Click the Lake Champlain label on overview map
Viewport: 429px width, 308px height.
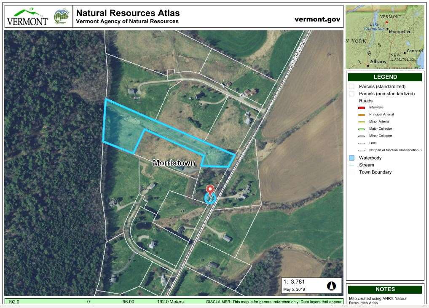click(374, 26)
